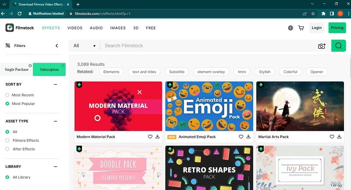Switch to Subscription mode
This screenshot has height=190, width=351.
[49, 69]
